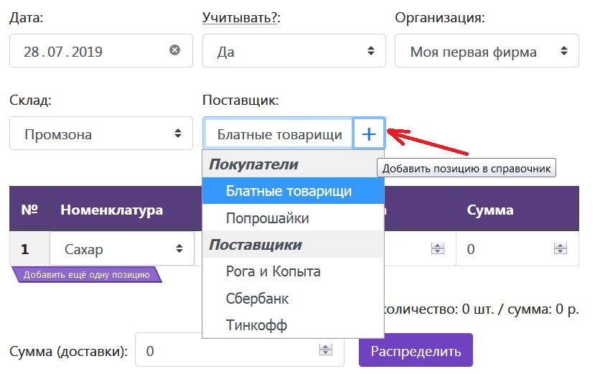Screen dimensions: 595x374
Task: Open the Учитывать dropdown showing Да
Action: pos(294,52)
